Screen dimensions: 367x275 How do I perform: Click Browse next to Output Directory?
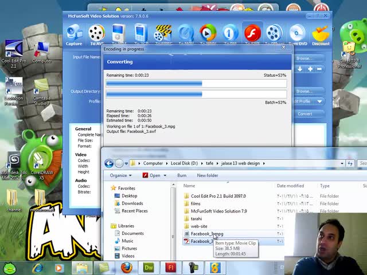[309, 91]
